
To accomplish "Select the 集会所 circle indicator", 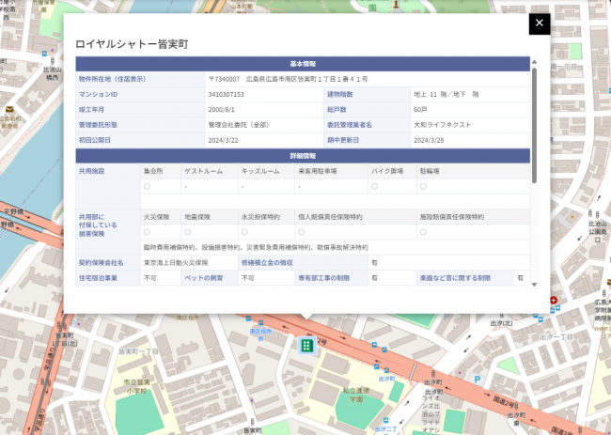I will point(147,187).
